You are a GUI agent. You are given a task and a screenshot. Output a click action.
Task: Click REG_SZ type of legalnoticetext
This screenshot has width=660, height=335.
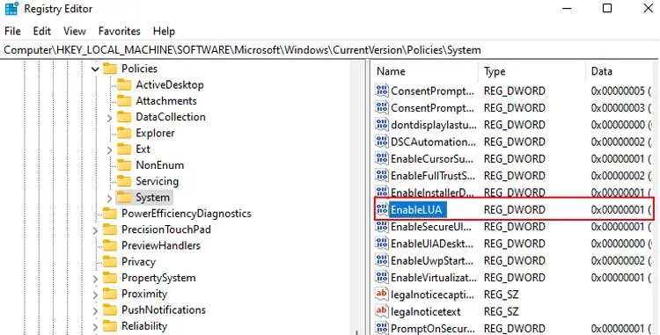(x=501, y=311)
